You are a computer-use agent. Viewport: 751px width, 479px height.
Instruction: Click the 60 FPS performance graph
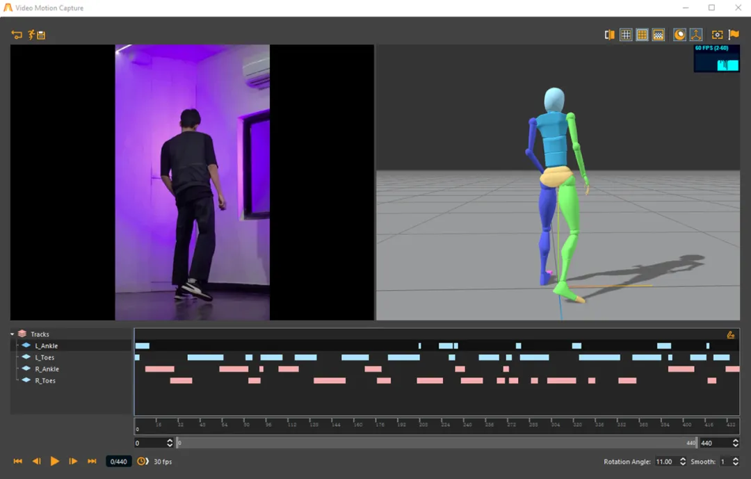click(716, 59)
